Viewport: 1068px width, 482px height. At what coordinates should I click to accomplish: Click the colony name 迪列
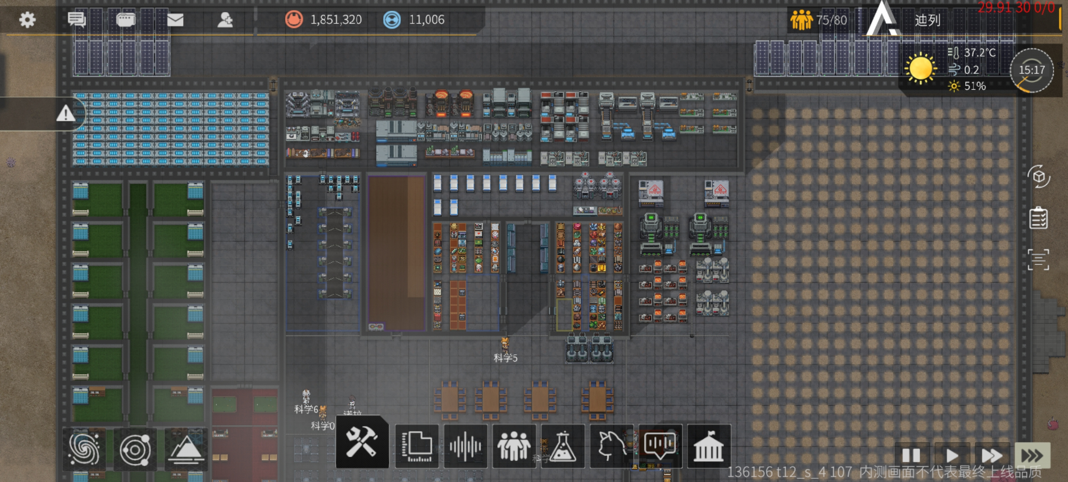[x=928, y=20]
